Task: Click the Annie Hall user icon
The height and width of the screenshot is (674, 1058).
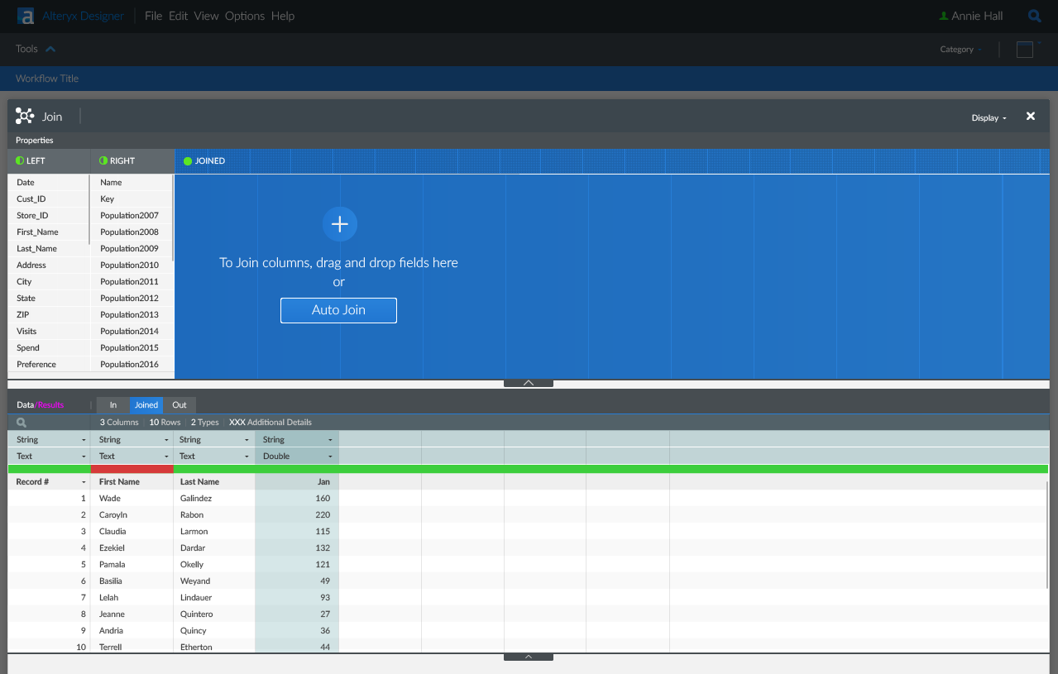Action: point(944,16)
